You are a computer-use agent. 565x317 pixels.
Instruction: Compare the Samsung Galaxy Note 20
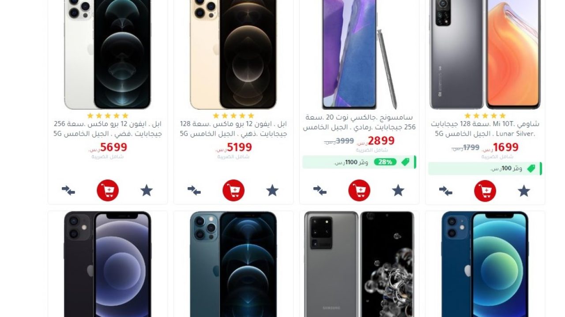click(x=320, y=191)
